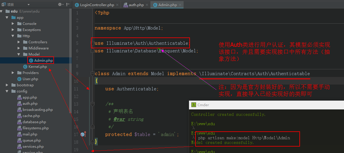The image size is (344, 153).
Task: Expand the Providers folder
Action: tap(13, 73)
